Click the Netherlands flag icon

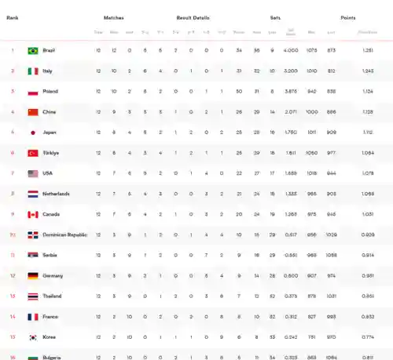pos(33,194)
